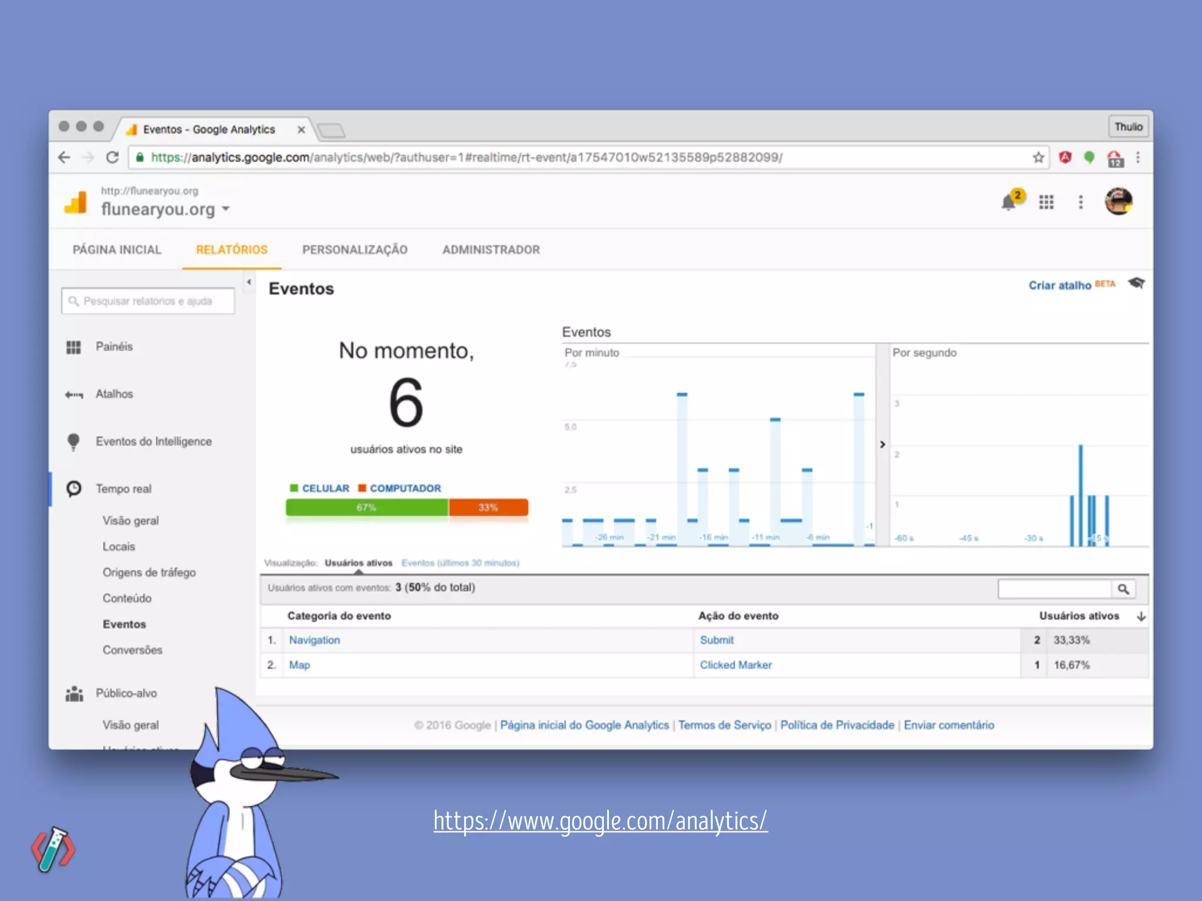The image size is (1202, 901).
Task: Reload the page with refresh icon
Action: (112, 157)
